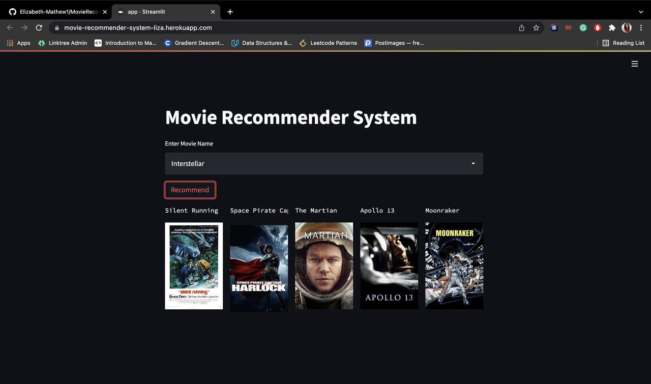Open the tab search chevron
The width and height of the screenshot is (651, 384).
[x=641, y=11]
